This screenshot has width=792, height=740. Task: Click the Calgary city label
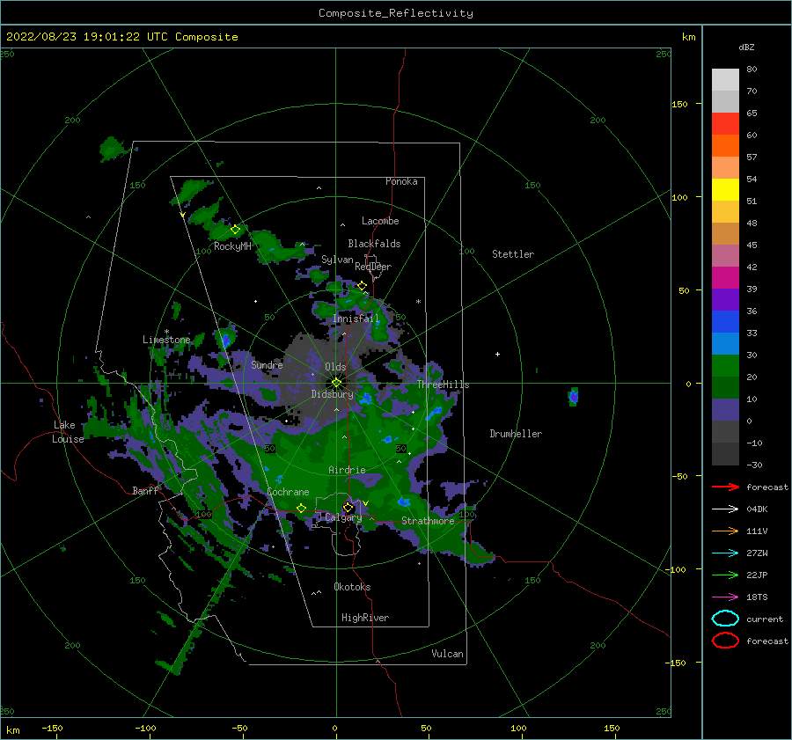(x=343, y=517)
